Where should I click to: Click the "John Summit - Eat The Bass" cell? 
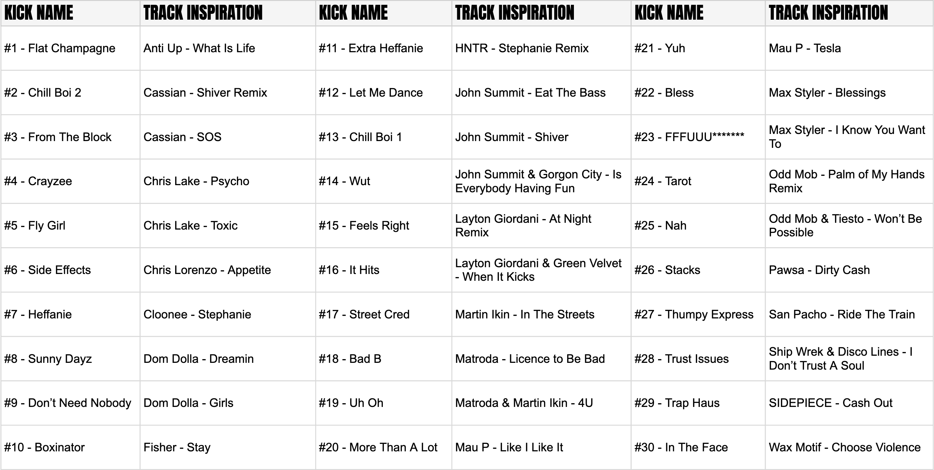point(530,93)
